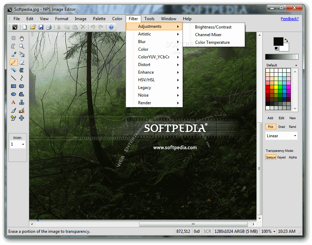Enable Rand palette mode
Screen dimensions: 312x245
(293, 127)
